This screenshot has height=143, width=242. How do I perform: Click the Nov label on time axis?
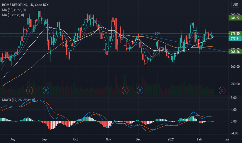tap(109, 139)
